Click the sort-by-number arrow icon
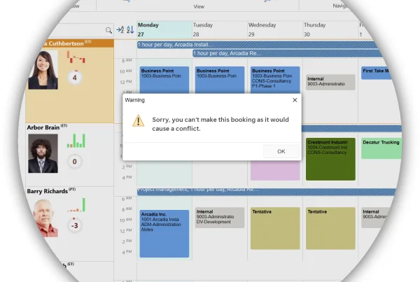 point(120,29)
